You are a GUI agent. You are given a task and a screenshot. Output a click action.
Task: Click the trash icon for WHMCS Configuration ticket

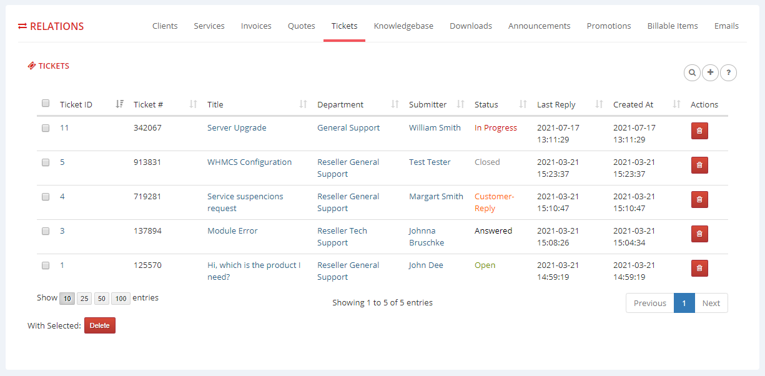699,165
